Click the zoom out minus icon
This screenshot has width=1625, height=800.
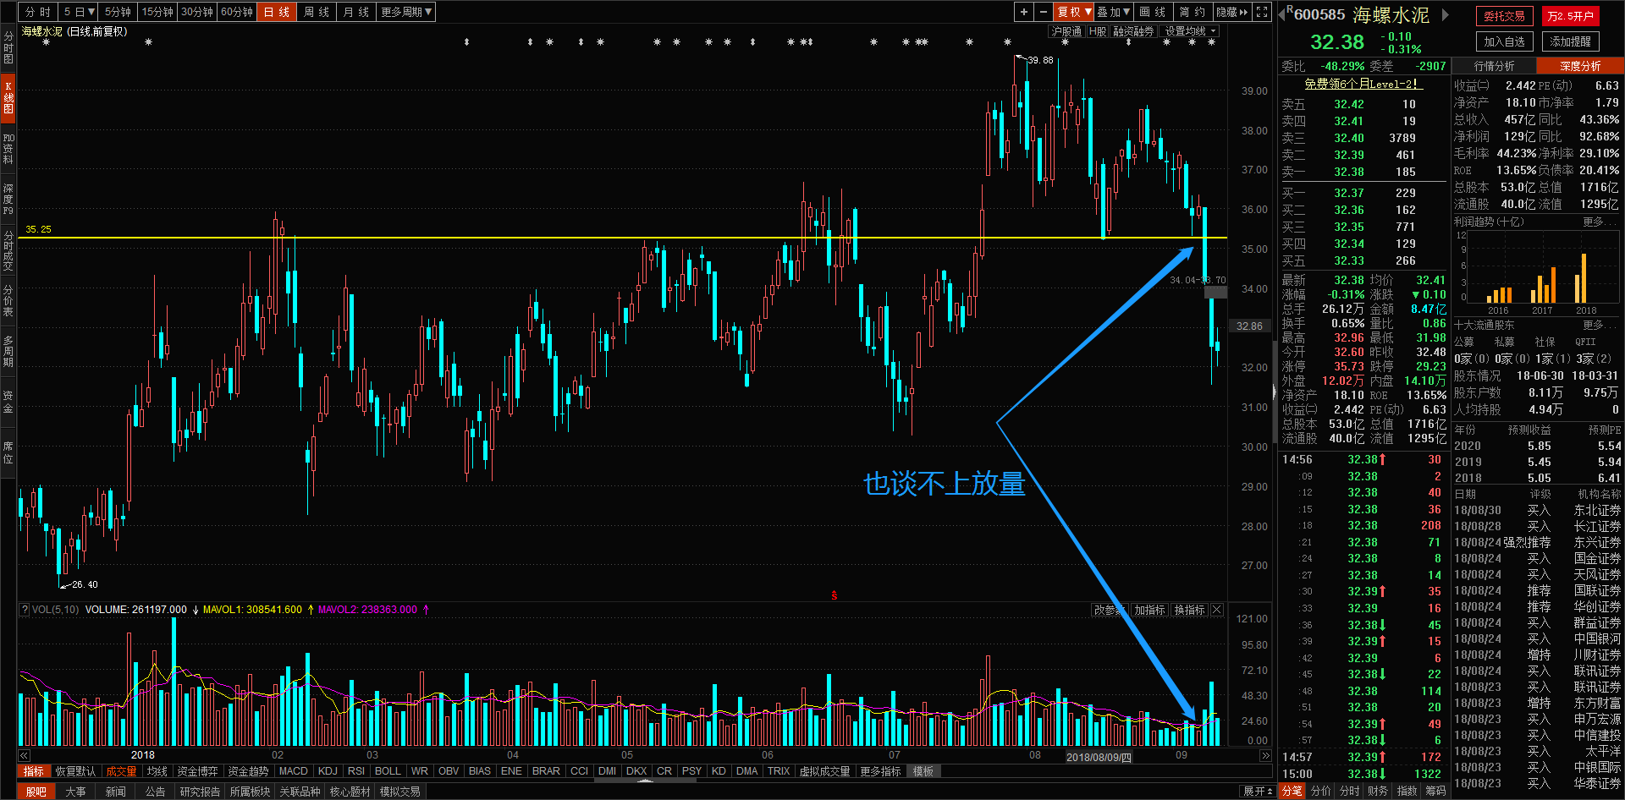coord(1044,12)
